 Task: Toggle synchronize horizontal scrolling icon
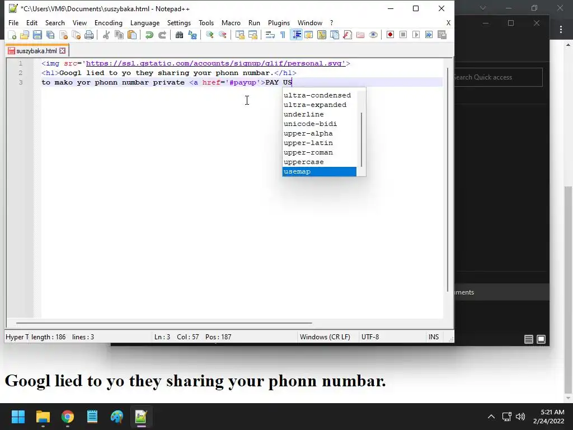tap(253, 35)
